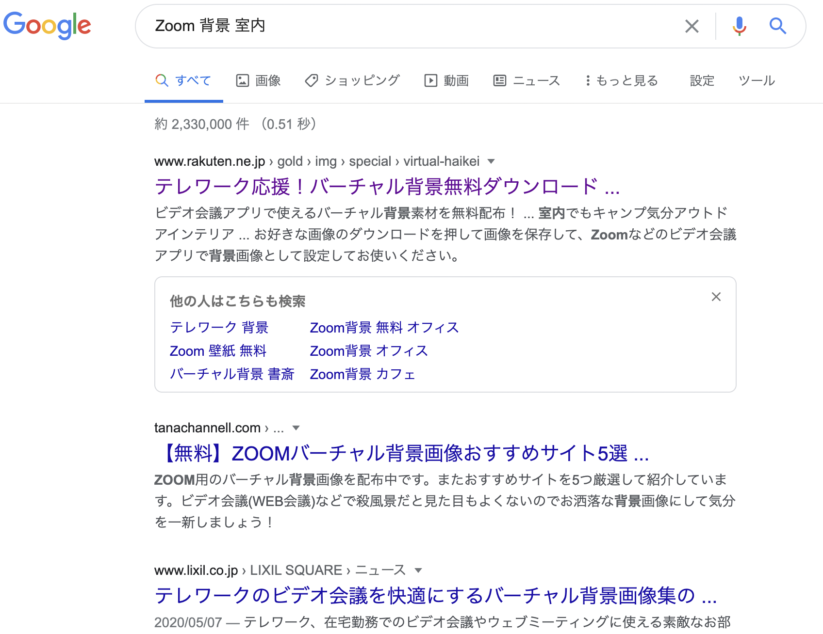Click the play icon beside 動画

tap(431, 80)
